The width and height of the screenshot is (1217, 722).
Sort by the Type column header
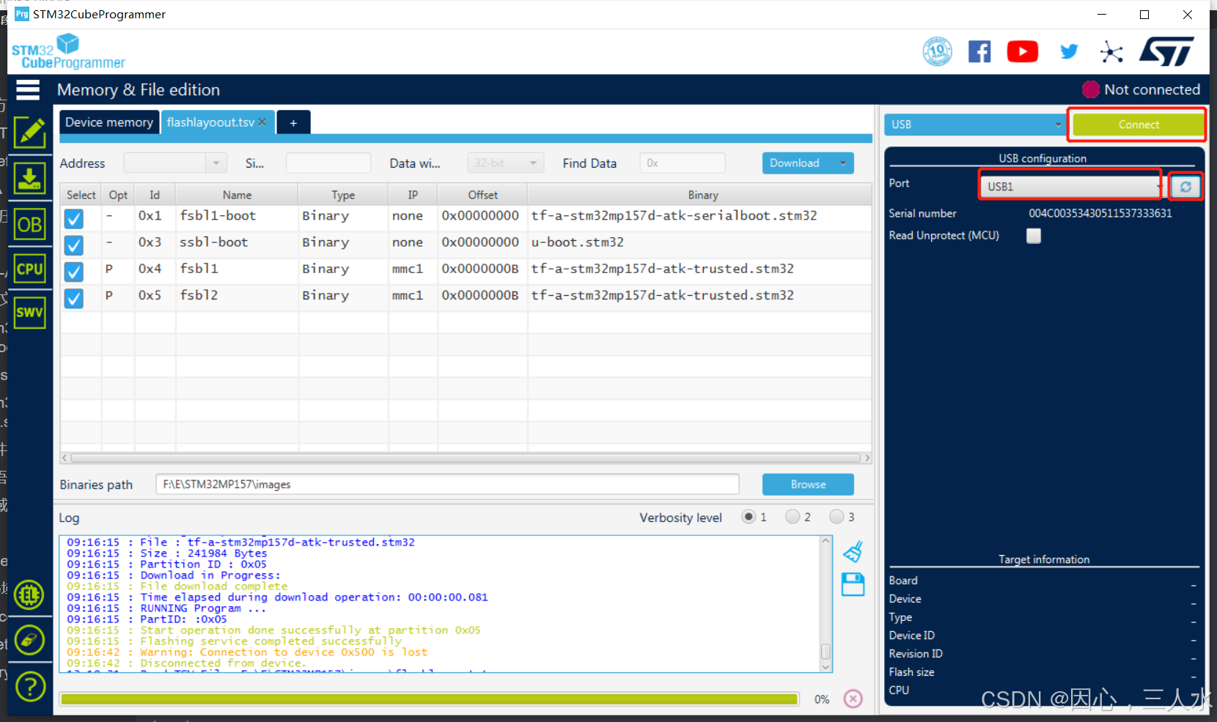(x=343, y=195)
